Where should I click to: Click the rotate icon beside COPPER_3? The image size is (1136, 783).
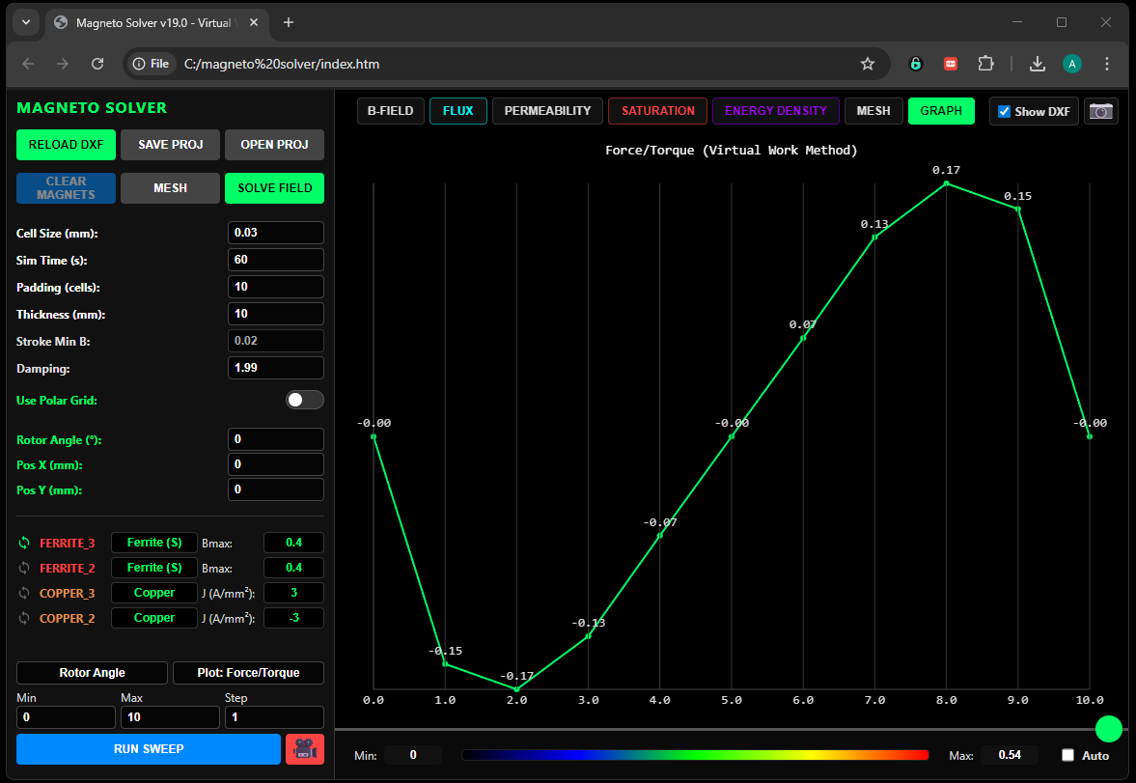24,593
